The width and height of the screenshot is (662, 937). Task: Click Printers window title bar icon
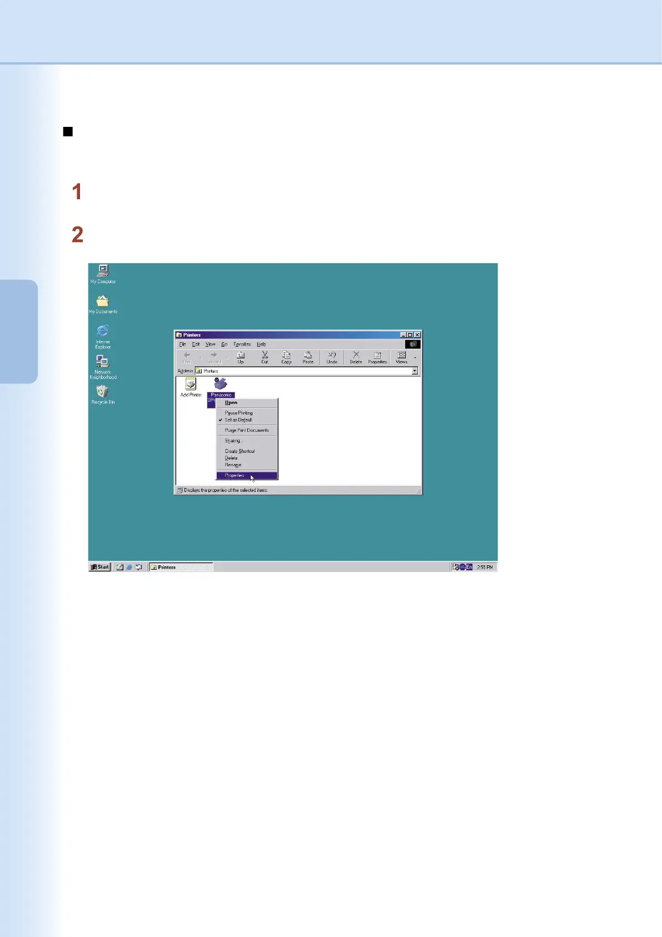(x=179, y=335)
